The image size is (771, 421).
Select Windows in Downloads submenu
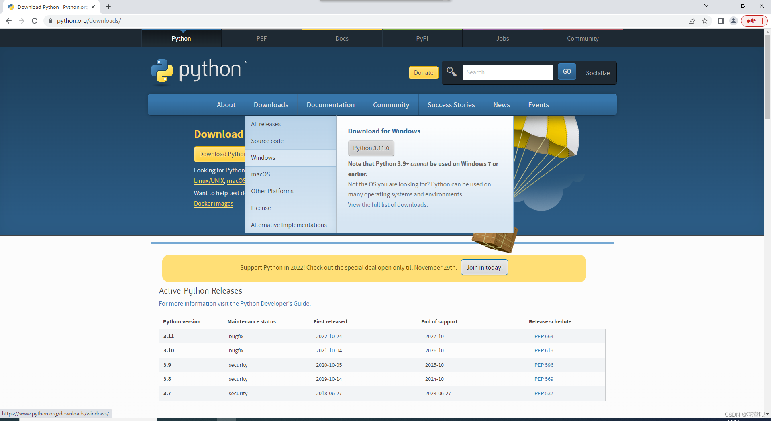(291, 158)
